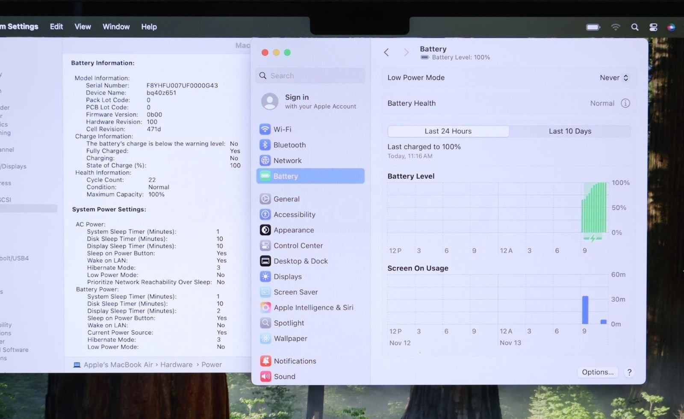Viewport: 684px width, 419px height.
Task: Select the Last 24 Hours tab
Action: [x=448, y=131]
